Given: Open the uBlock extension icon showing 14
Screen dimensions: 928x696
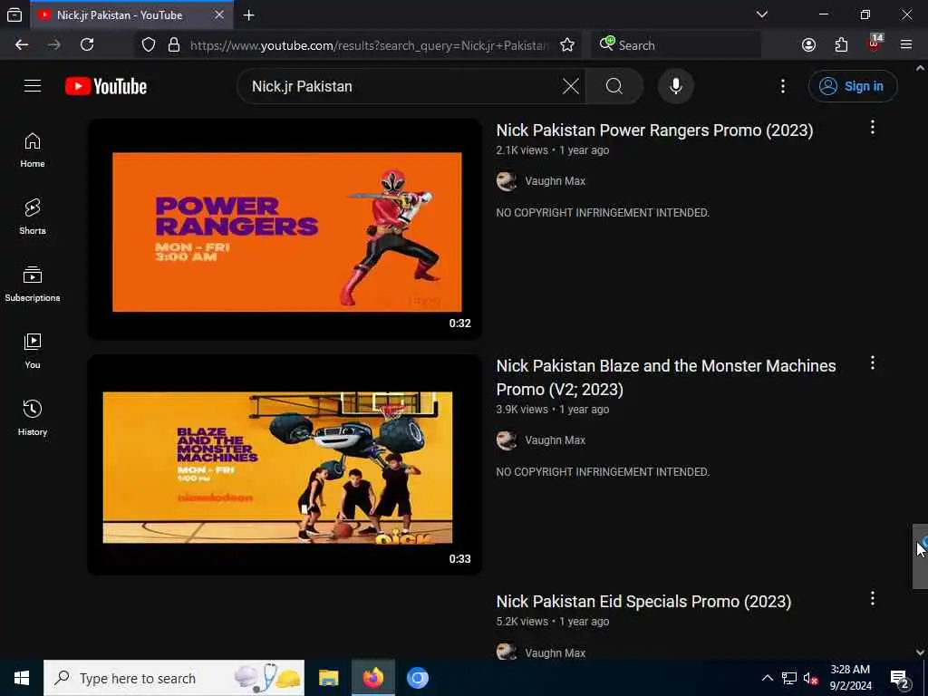Looking at the screenshot, I should click(x=875, y=43).
